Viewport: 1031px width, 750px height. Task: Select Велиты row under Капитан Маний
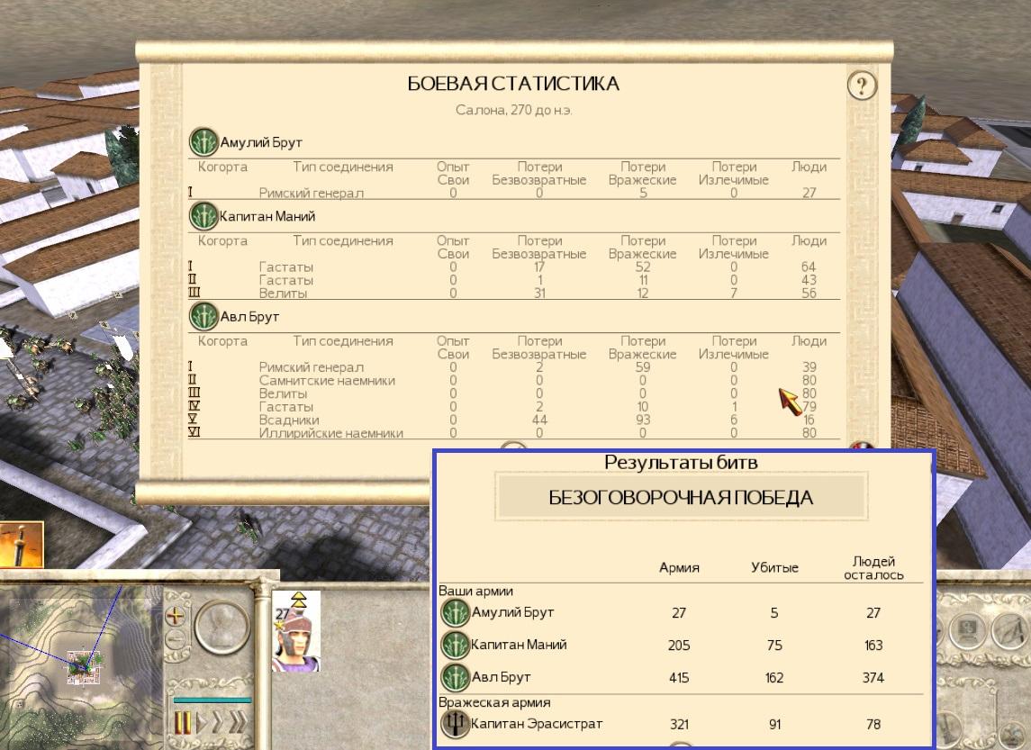coord(513,294)
